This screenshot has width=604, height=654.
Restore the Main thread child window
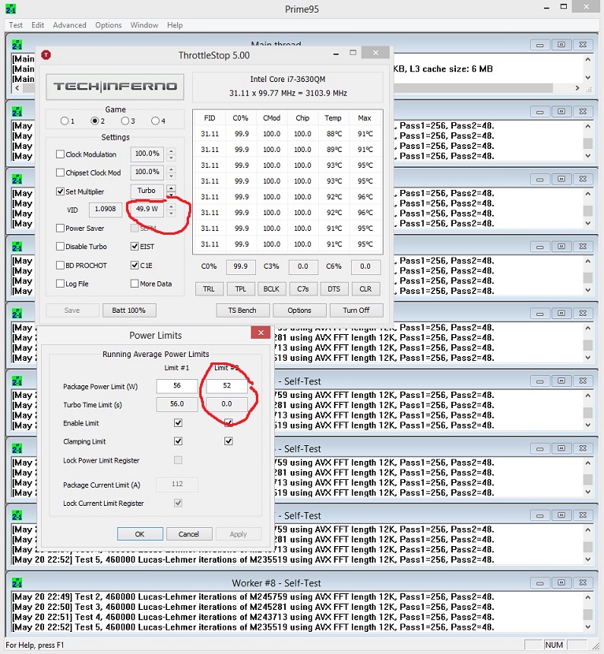[x=561, y=45]
